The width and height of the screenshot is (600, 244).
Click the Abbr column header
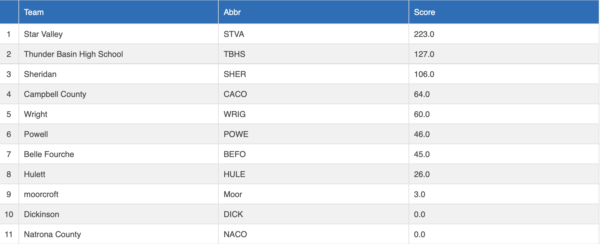[x=232, y=12]
